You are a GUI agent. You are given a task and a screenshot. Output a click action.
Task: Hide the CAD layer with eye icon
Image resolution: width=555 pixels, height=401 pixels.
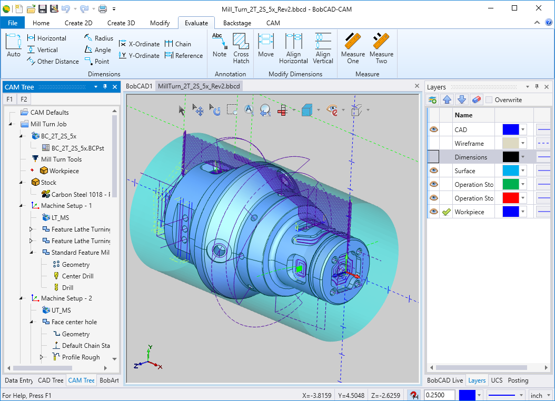(x=434, y=129)
